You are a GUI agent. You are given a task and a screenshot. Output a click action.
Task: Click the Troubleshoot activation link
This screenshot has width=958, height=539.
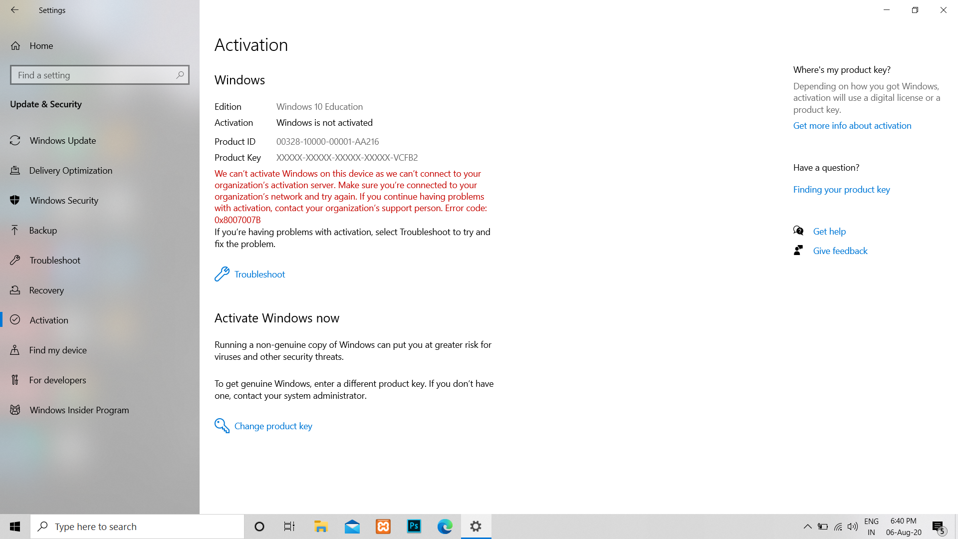click(x=259, y=274)
